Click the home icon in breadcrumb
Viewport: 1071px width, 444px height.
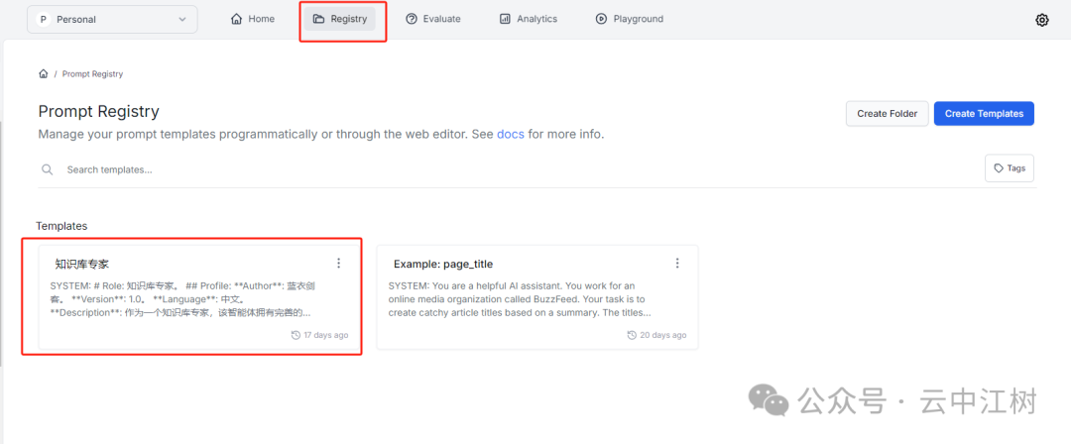pos(43,73)
